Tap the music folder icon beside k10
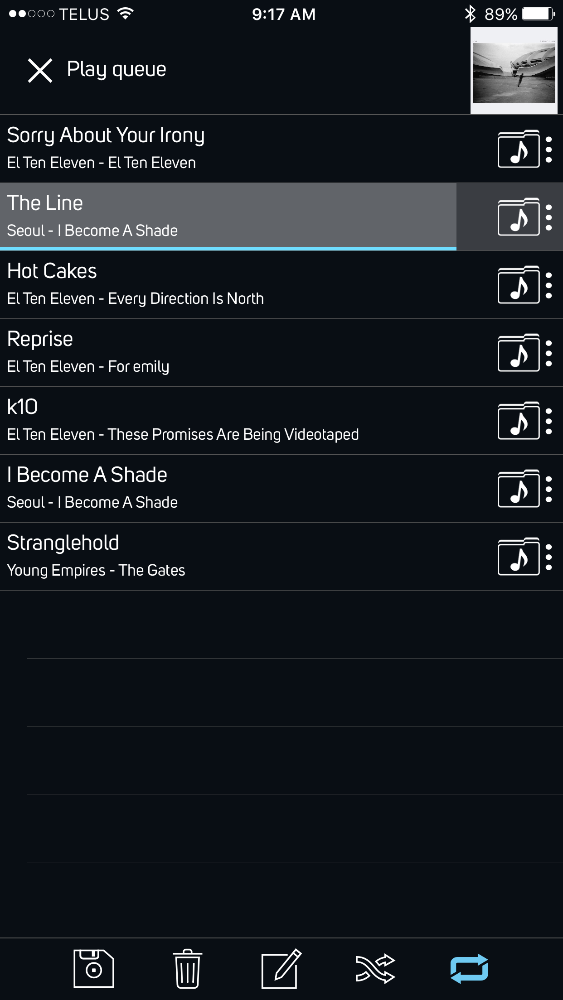Viewport: 563px width, 1000px height. pyautogui.click(x=519, y=421)
